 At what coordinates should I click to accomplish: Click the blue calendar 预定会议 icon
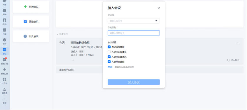25,21
